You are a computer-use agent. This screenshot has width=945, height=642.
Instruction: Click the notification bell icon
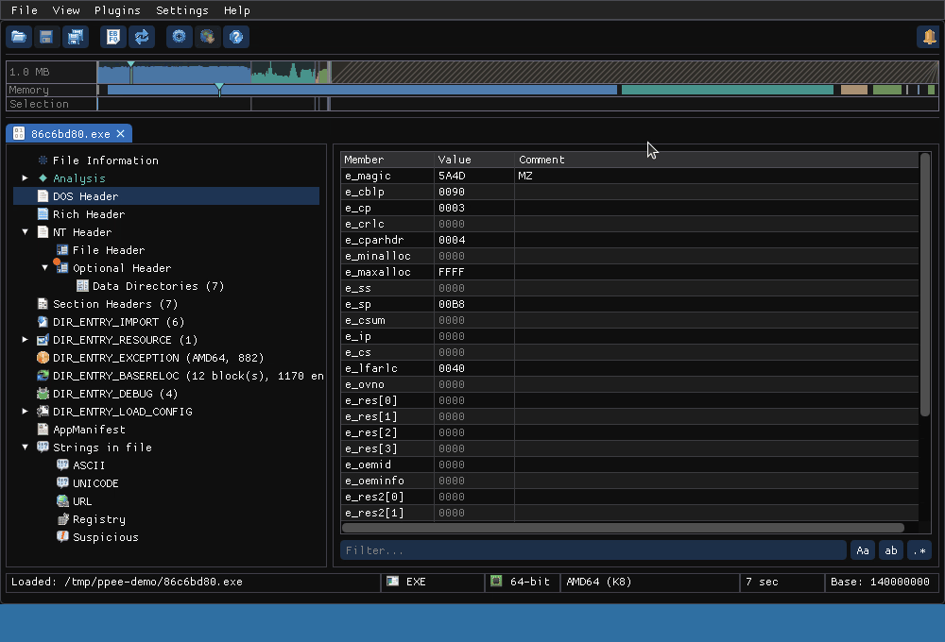pos(929,37)
